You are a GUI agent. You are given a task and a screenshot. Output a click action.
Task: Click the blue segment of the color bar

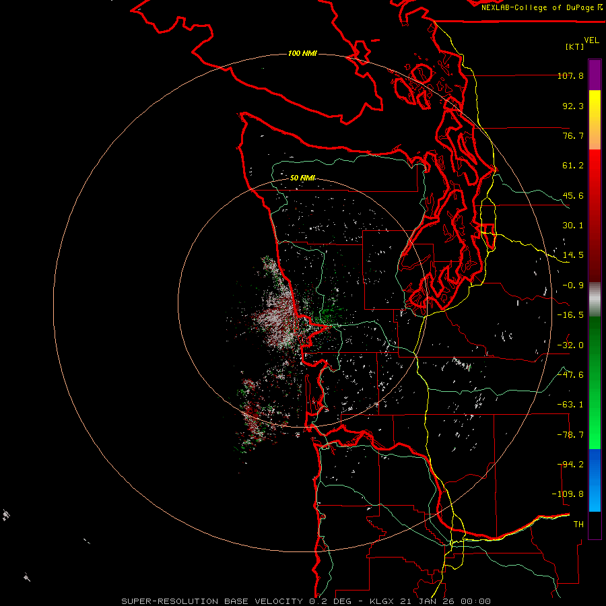(595, 480)
